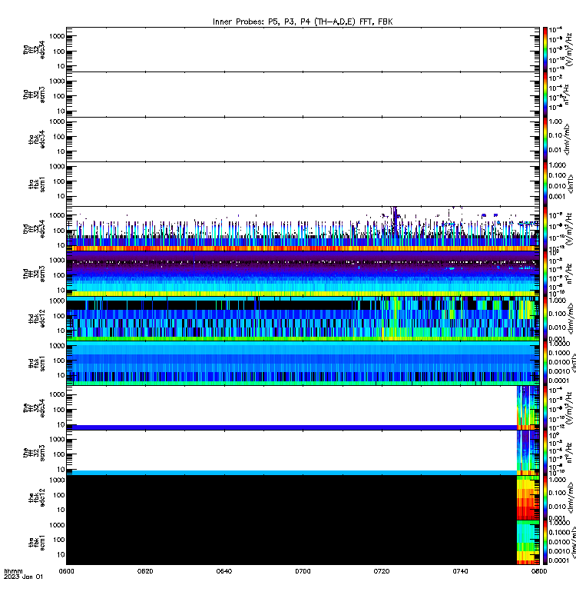The width and height of the screenshot is (576, 615).
Task: Select the the fff_32 edc34 panel label
Action: 34,408
